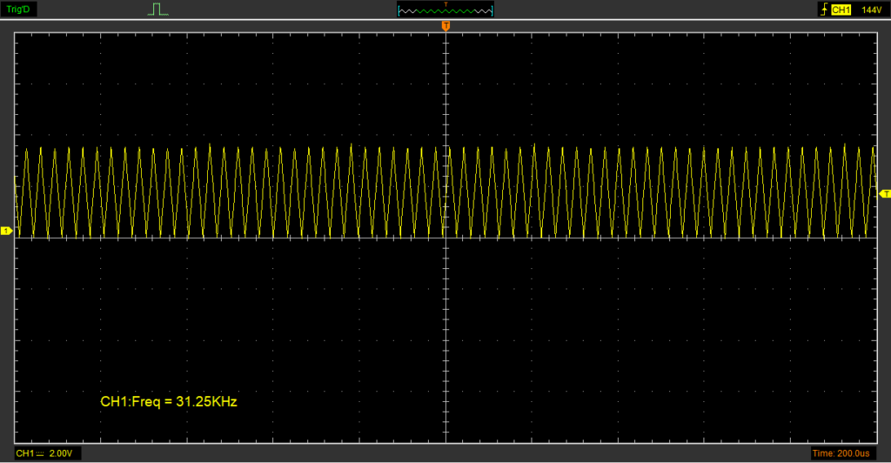Click the green pulse waveform icon

pyautogui.click(x=157, y=10)
